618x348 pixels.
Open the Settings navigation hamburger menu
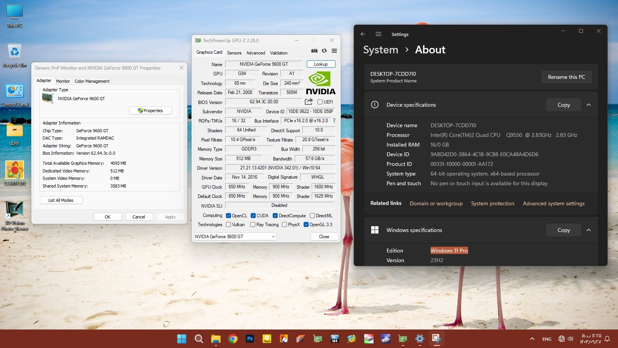[379, 34]
